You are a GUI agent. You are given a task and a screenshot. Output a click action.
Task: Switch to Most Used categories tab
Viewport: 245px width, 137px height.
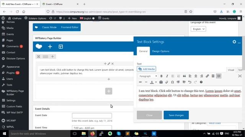215,123
